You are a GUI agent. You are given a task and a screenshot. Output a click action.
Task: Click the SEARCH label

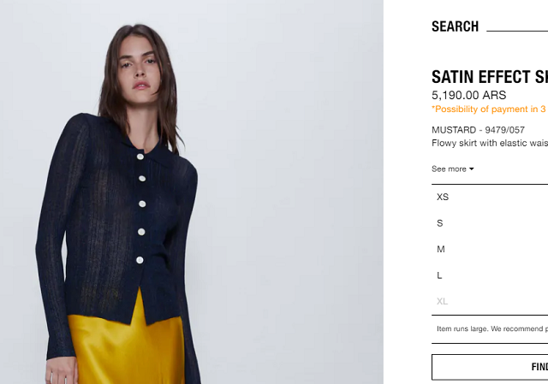click(x=455, y=27)
